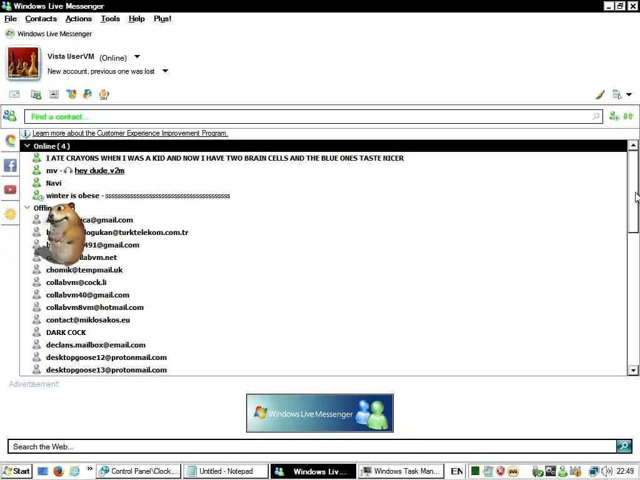Click in the Find a contact field
The height and width of the screenshot is (480, 640).
point(314,117)
